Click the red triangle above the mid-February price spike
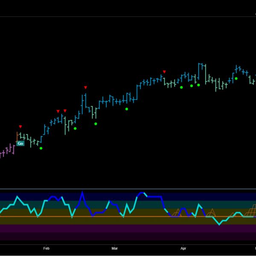 (x=86, y=87)
